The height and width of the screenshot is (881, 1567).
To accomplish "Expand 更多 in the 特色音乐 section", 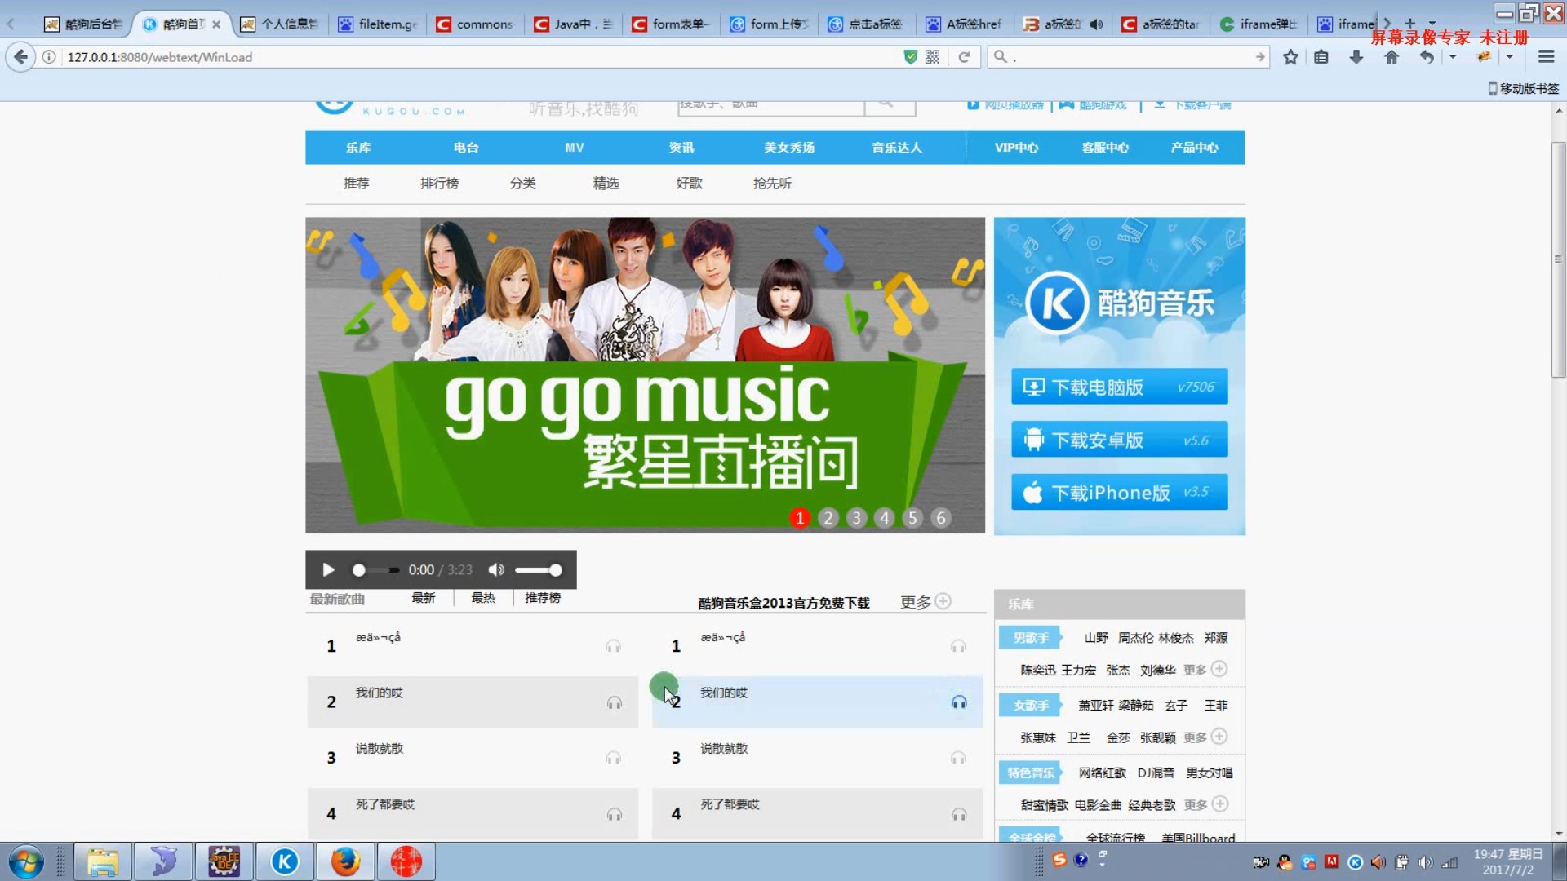I will click(x=1205, y=805).
